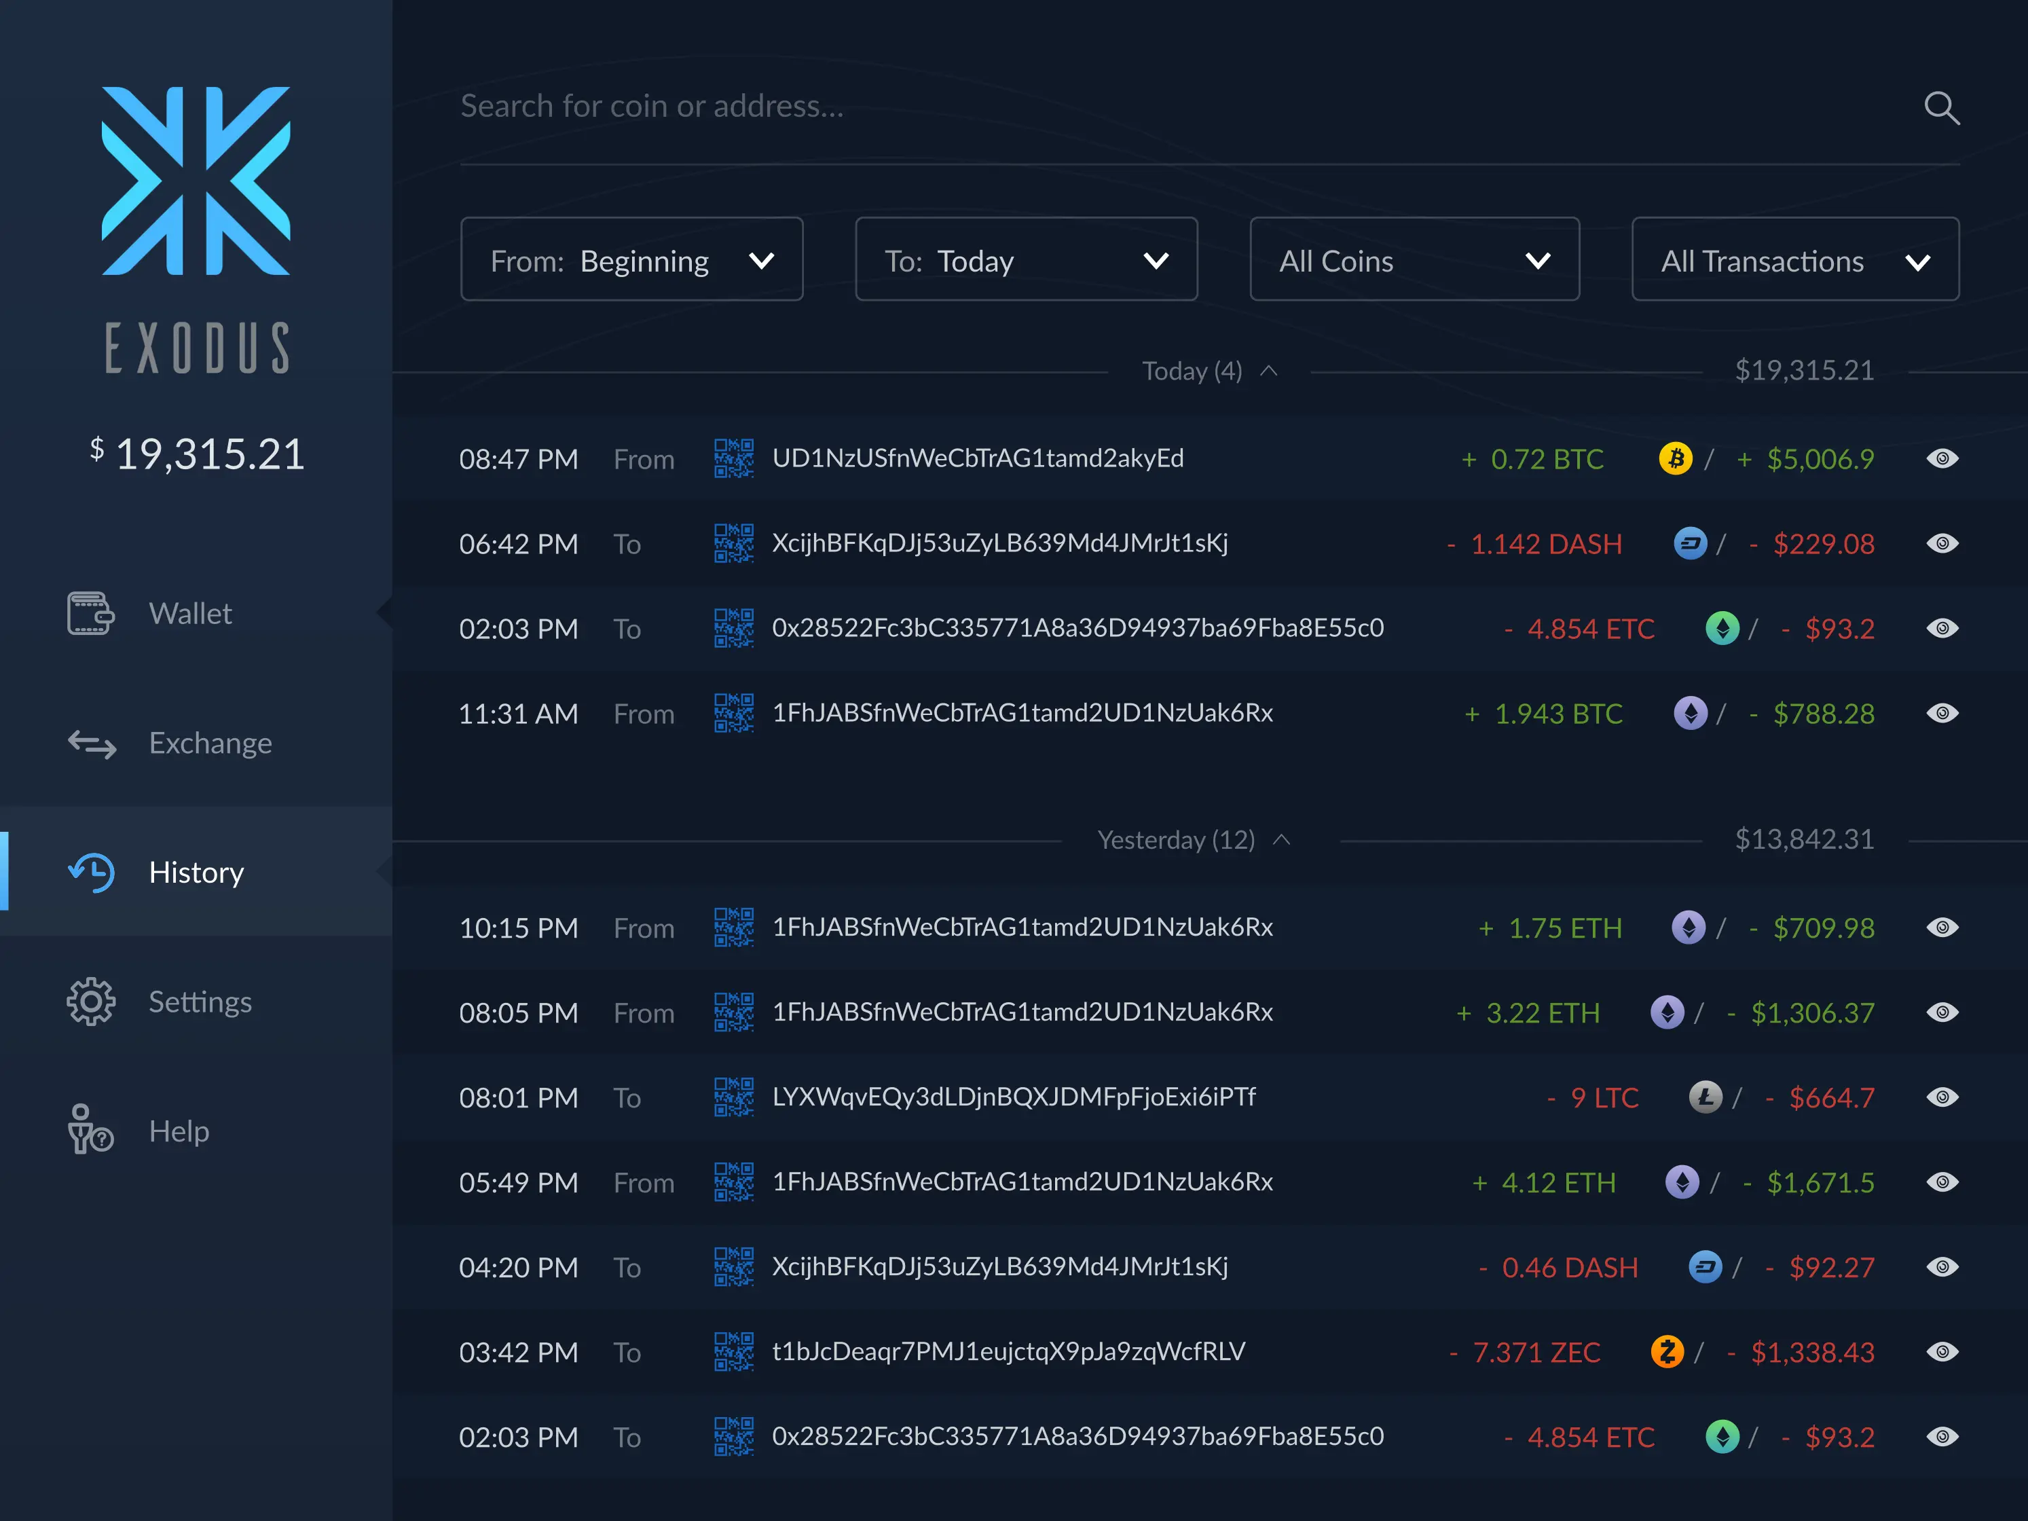Click address t1bJcDeaqr7PMJ1eujctqX9pJa9zqWcfRLV
Viewport: 2028px width, 1521px height.
1008,1351
